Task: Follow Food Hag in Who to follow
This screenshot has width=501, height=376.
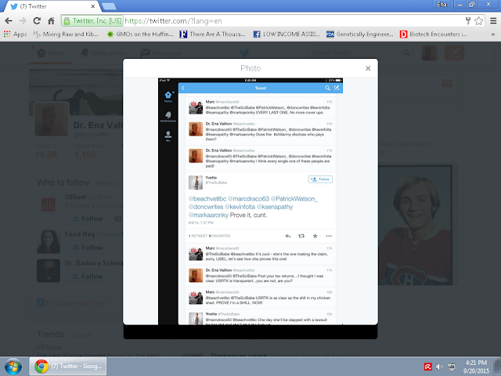Action: click(x=87, y=248)
